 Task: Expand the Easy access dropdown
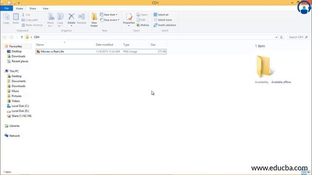[x=110, y=20]
